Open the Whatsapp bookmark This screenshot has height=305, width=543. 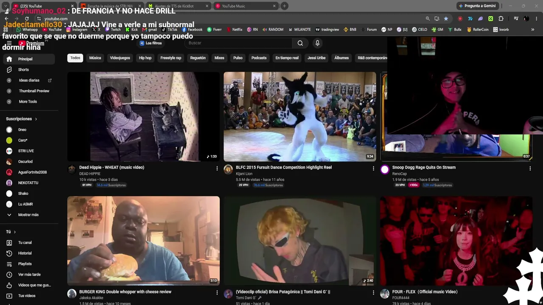coord(27,30)
